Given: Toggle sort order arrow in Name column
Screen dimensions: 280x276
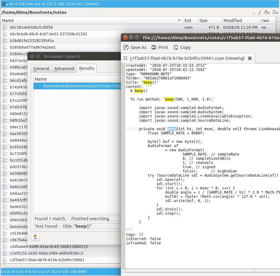Looking at the screenshot, I should (x=179, y=21).
